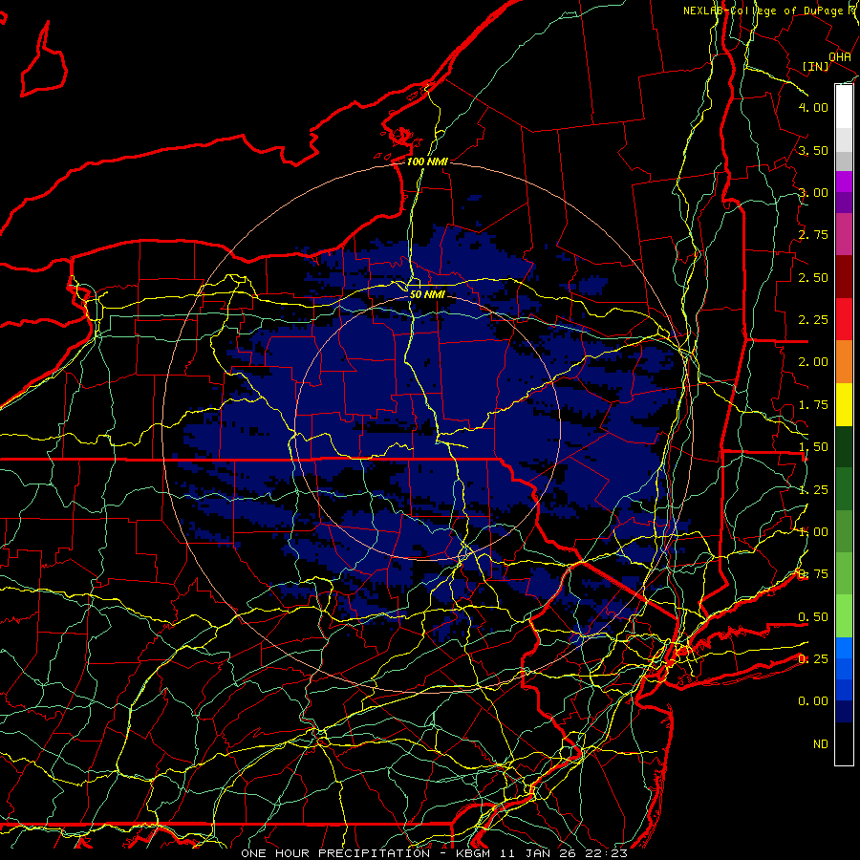This screenshot has height=860, width=860.
Task: Click the 50 NMI range ring label
Action: point(427,294)
